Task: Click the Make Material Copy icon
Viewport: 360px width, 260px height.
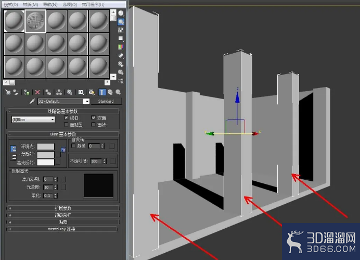Action: pos(48,92)
